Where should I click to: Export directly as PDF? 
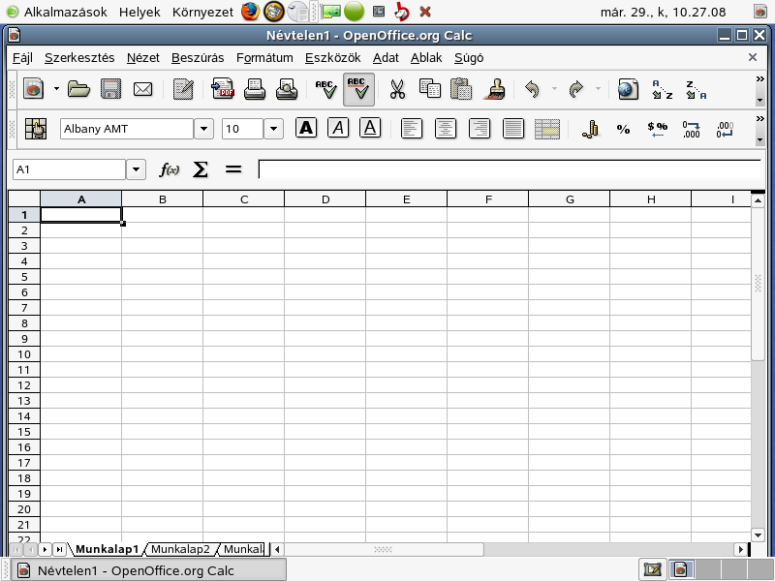coord(223,89)
